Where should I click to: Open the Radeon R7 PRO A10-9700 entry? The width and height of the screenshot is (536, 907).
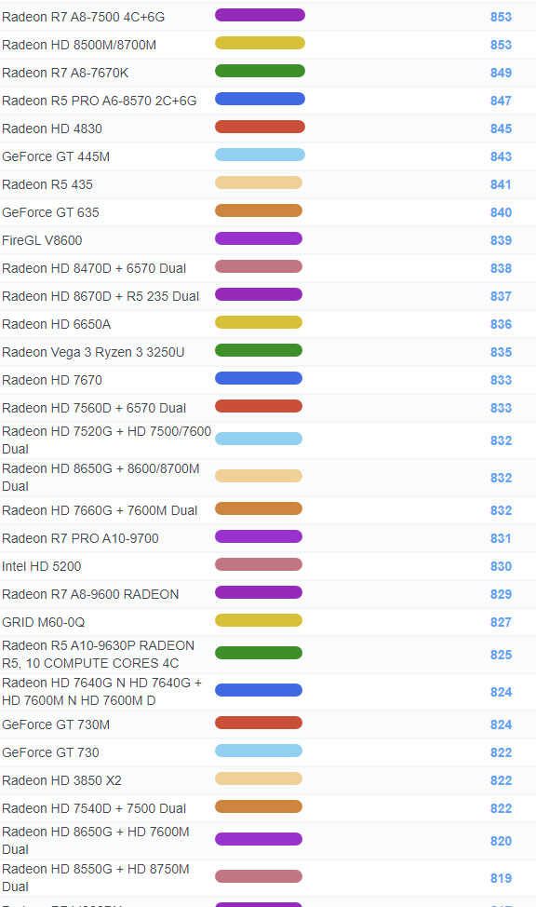point(80,538)
